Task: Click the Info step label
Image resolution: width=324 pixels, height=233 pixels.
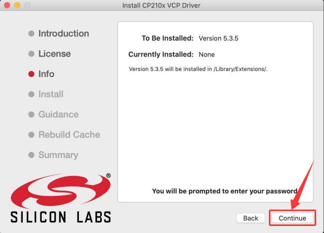Action: 46,74
